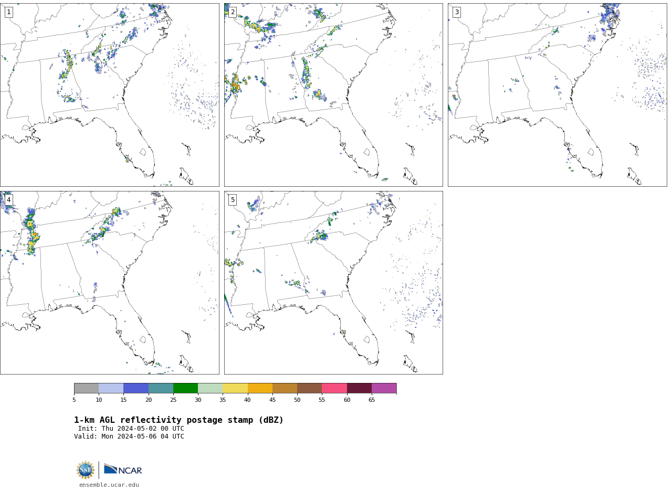Click the dark green 25-30 dBZ swatch
Viewport: 672px width, 491px height.
pyautogui.click(x=185, y=388)
